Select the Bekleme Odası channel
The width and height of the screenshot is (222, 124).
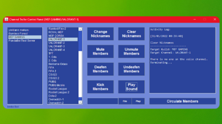coord(63,64)
